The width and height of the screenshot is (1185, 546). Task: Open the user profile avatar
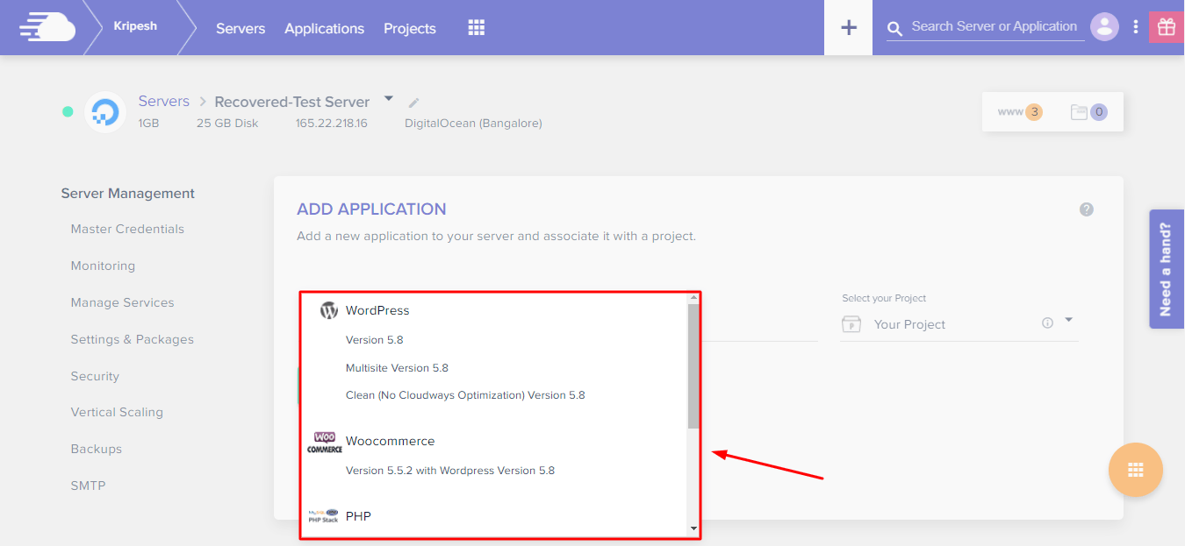[x=1104, y=27]
